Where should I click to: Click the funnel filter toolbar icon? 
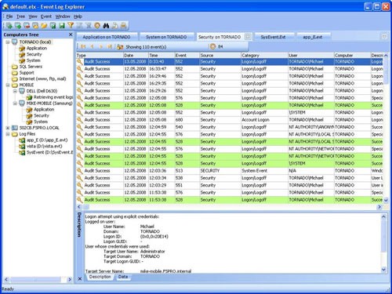[x=71, y=25]
